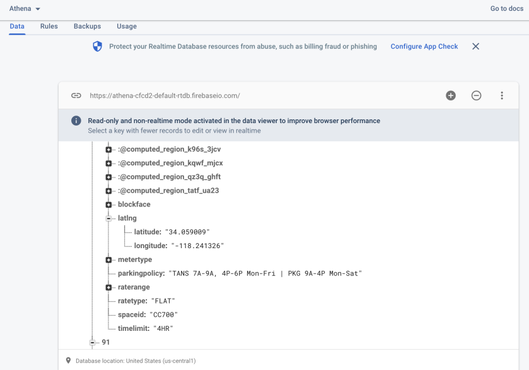This screenshot has height=370, width=529.
Task: Click the parkingpolicy value TANS 7A-9A text
Action: pos(265,273)
